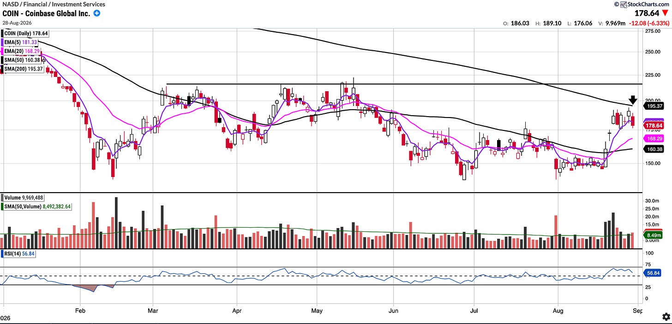Click the large 178.64 last price in header
The height and width of the screenshot is (324, 672).
click(x=647, y=14)
